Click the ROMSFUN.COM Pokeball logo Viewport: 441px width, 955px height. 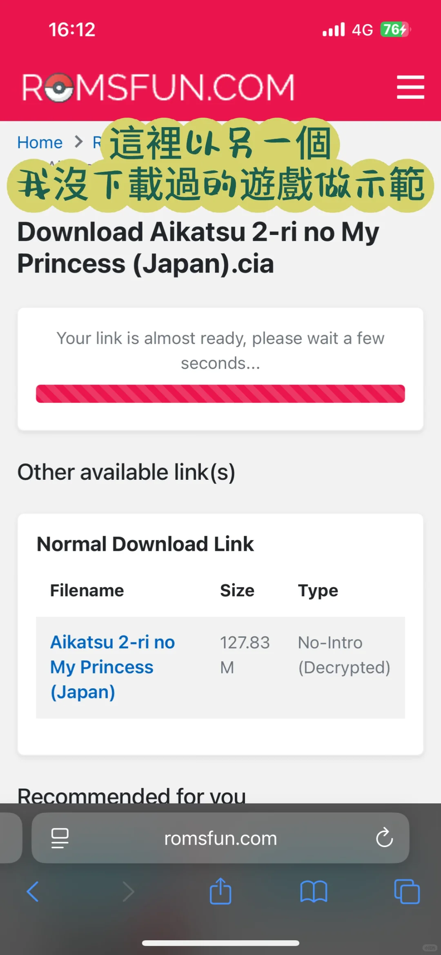[158, 87]
